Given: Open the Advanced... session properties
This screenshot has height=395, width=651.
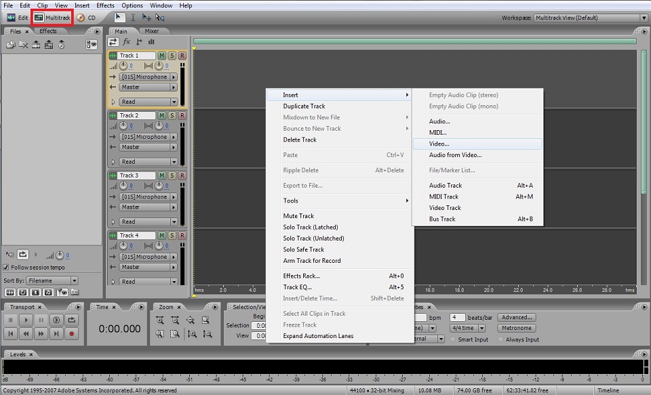Looking at the screenshot, I should click(x=517, y=317).
